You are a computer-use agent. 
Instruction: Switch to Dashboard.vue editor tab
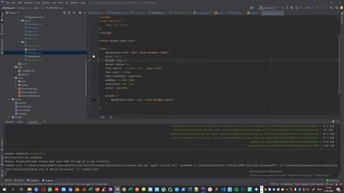tap(118, 13)
